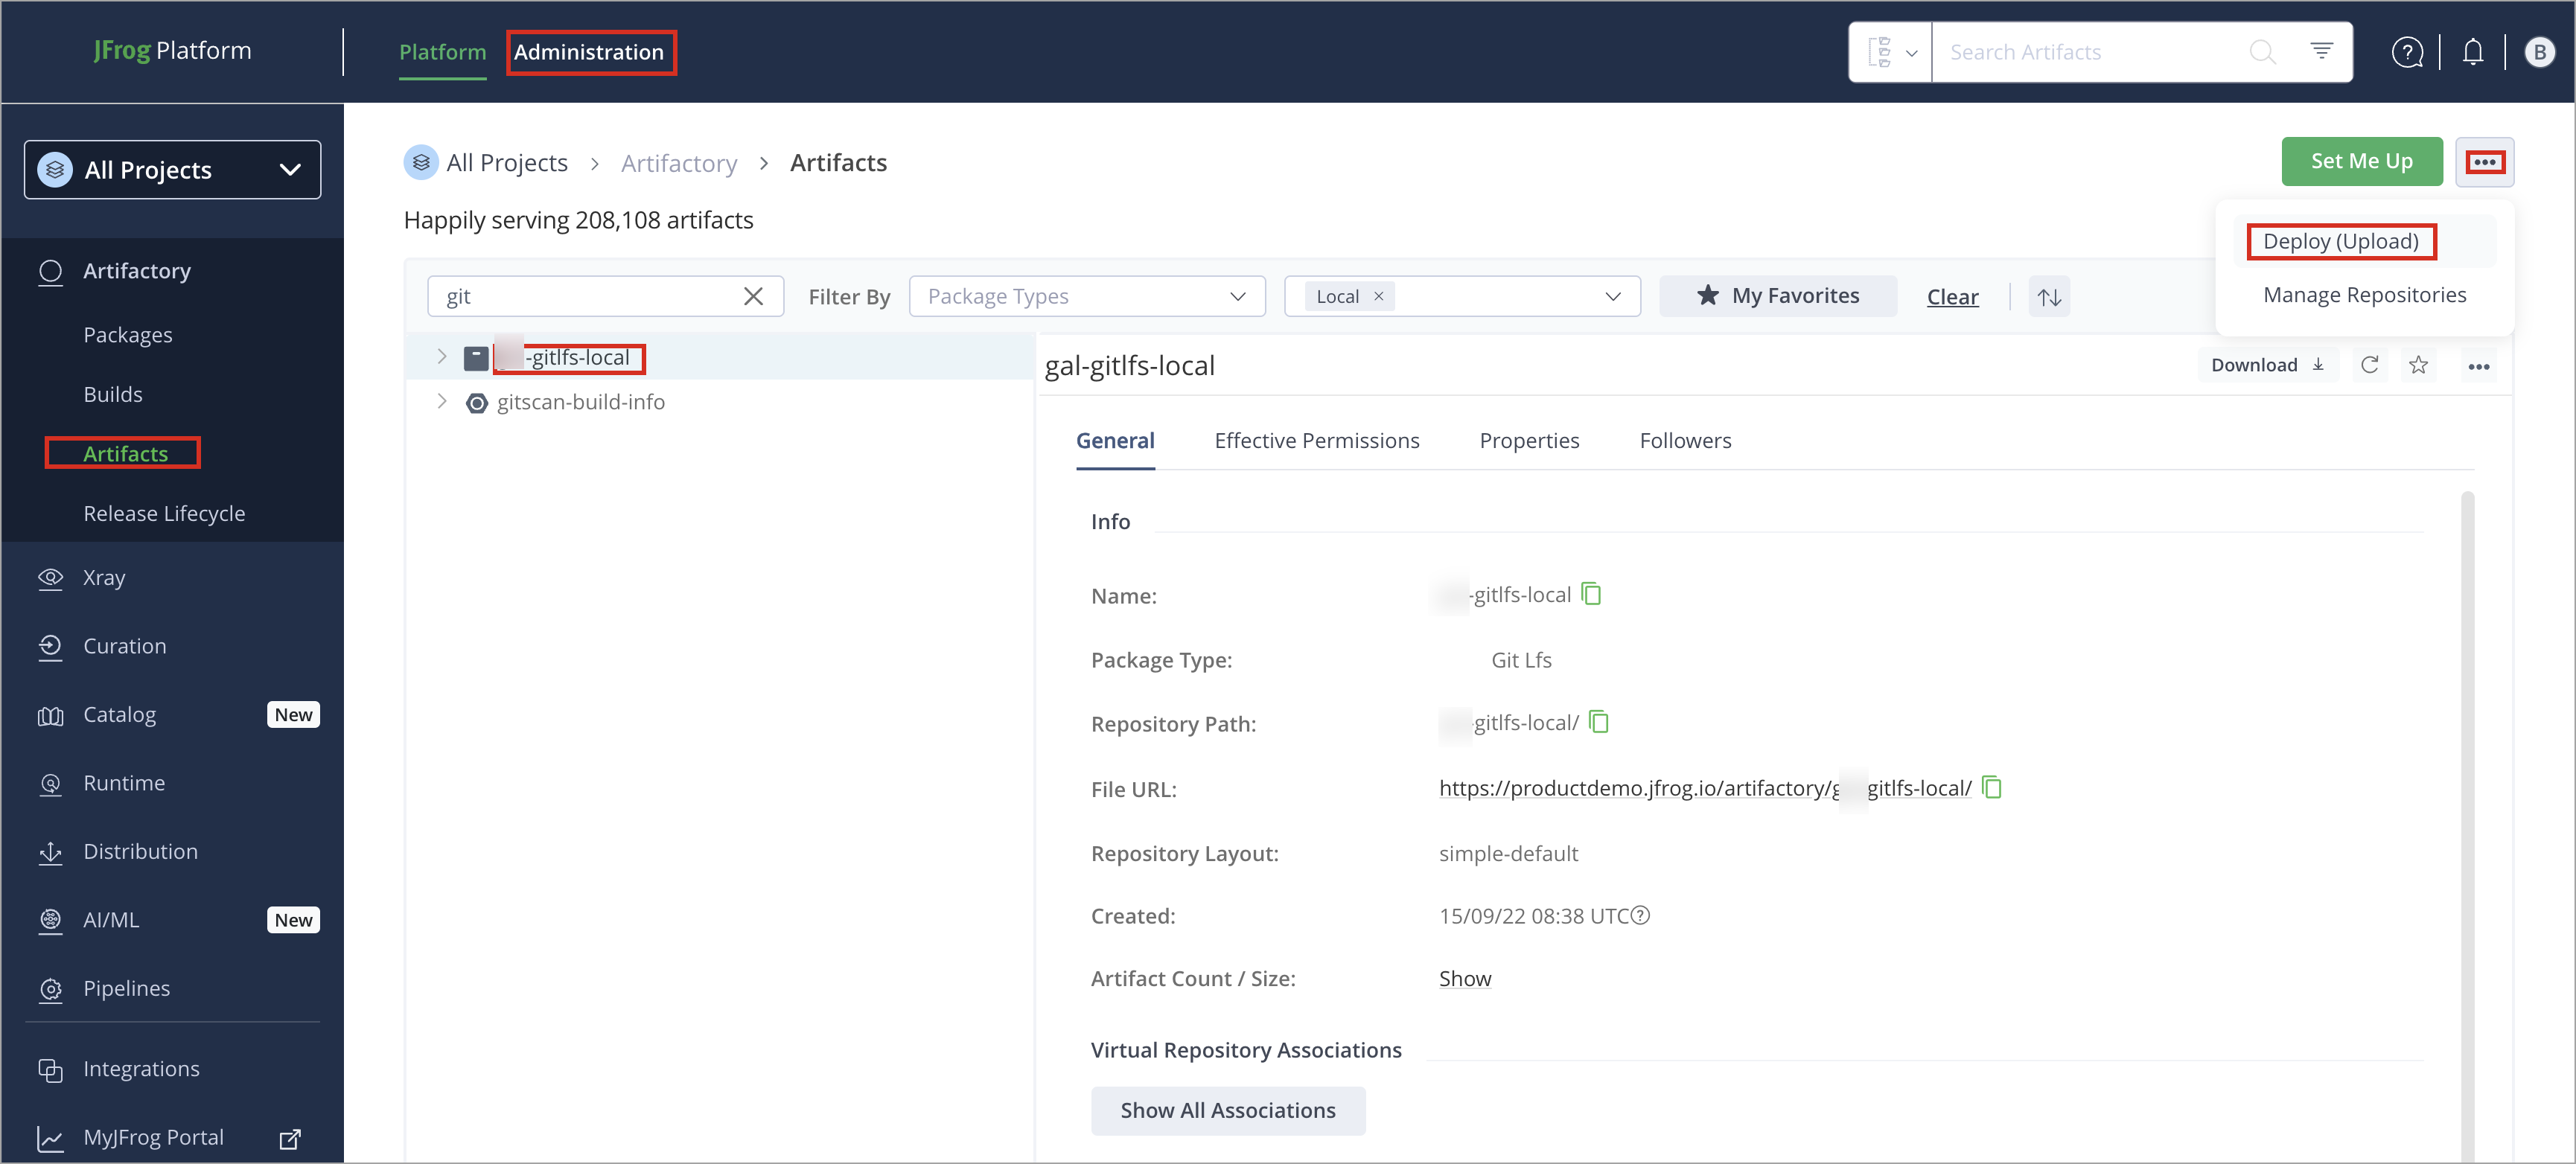Open the help question mark icon
The image size is (2576, 1164).
point(2408,52)
